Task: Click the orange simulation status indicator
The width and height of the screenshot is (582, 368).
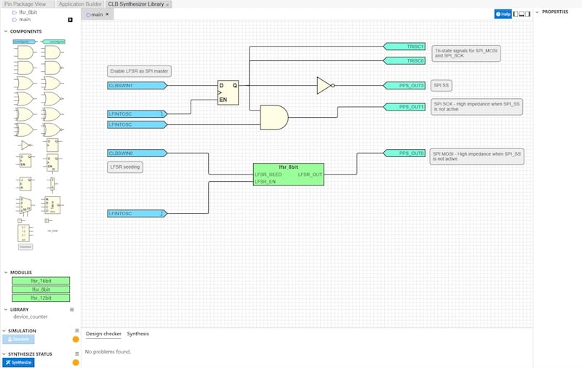Action: pos(76,339)
